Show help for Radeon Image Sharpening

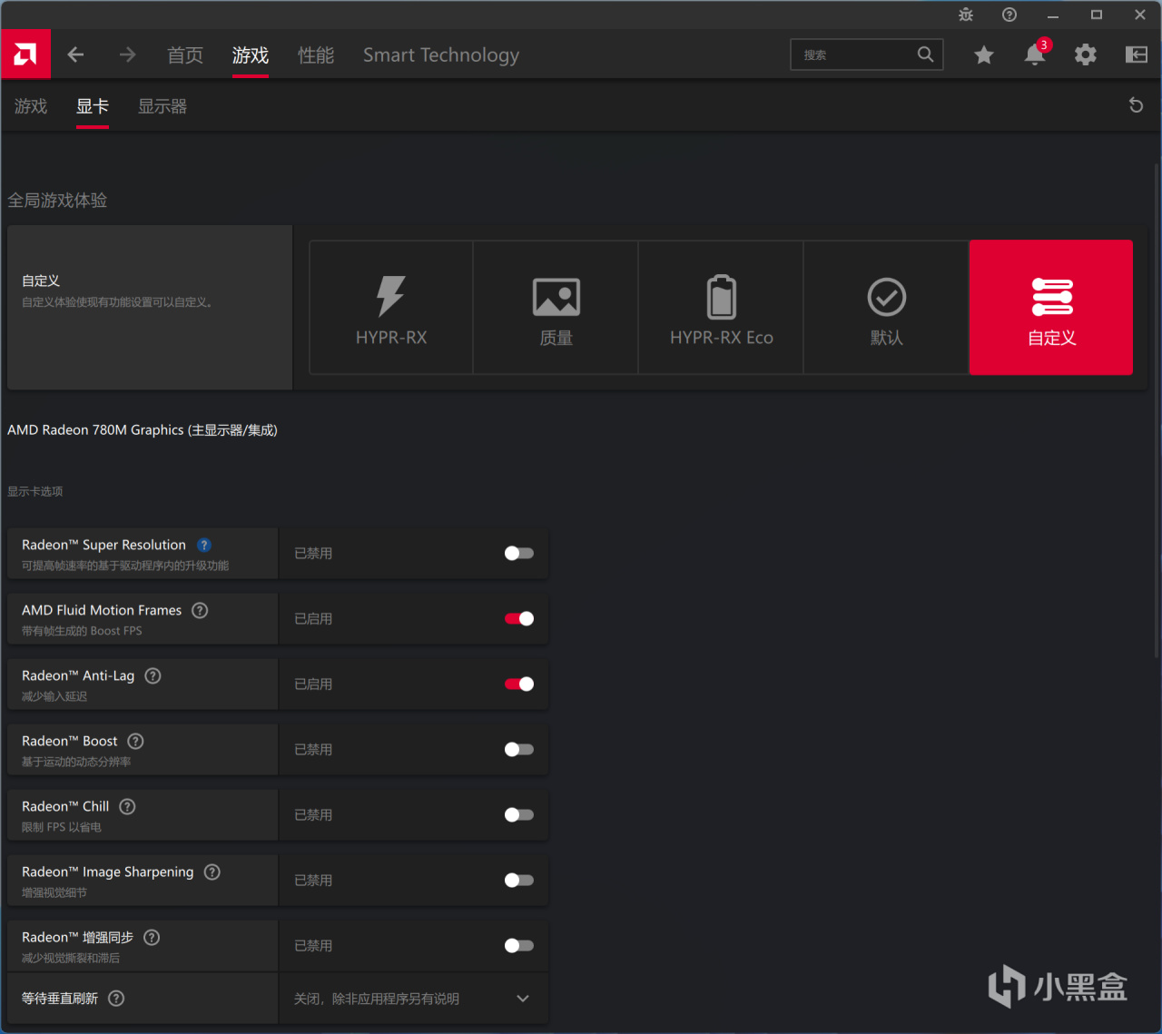(x=212, y=872)
